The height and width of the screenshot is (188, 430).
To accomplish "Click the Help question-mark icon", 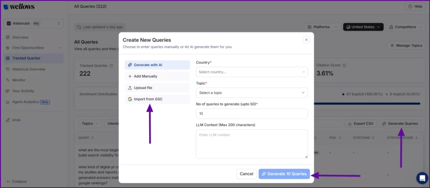I will pyautogui.click(x=410, y=6).
